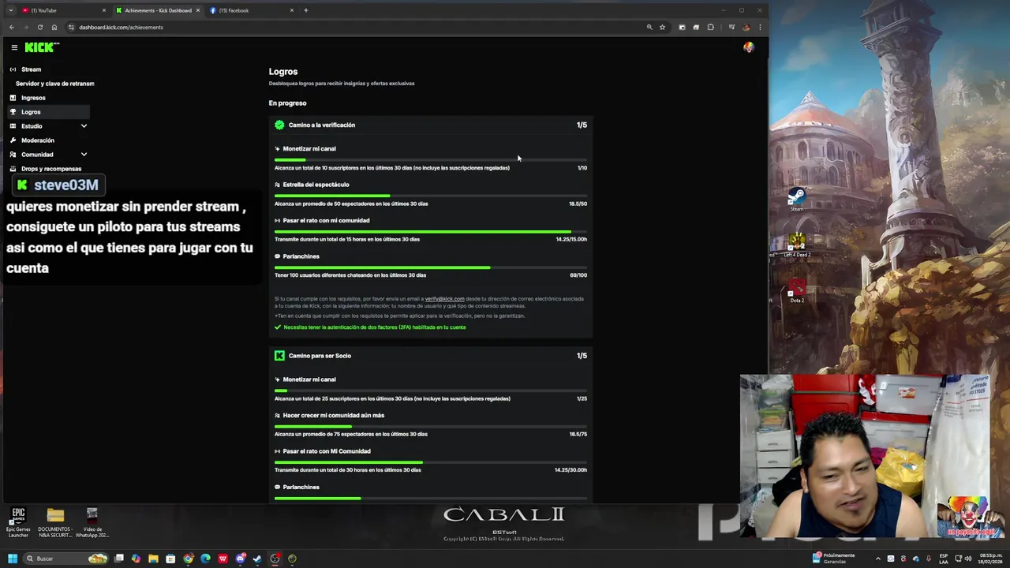Open Ingresos in the sidebar
Image resolution: width=1010 pixels, height=568 pixels.
click(33, 98)
